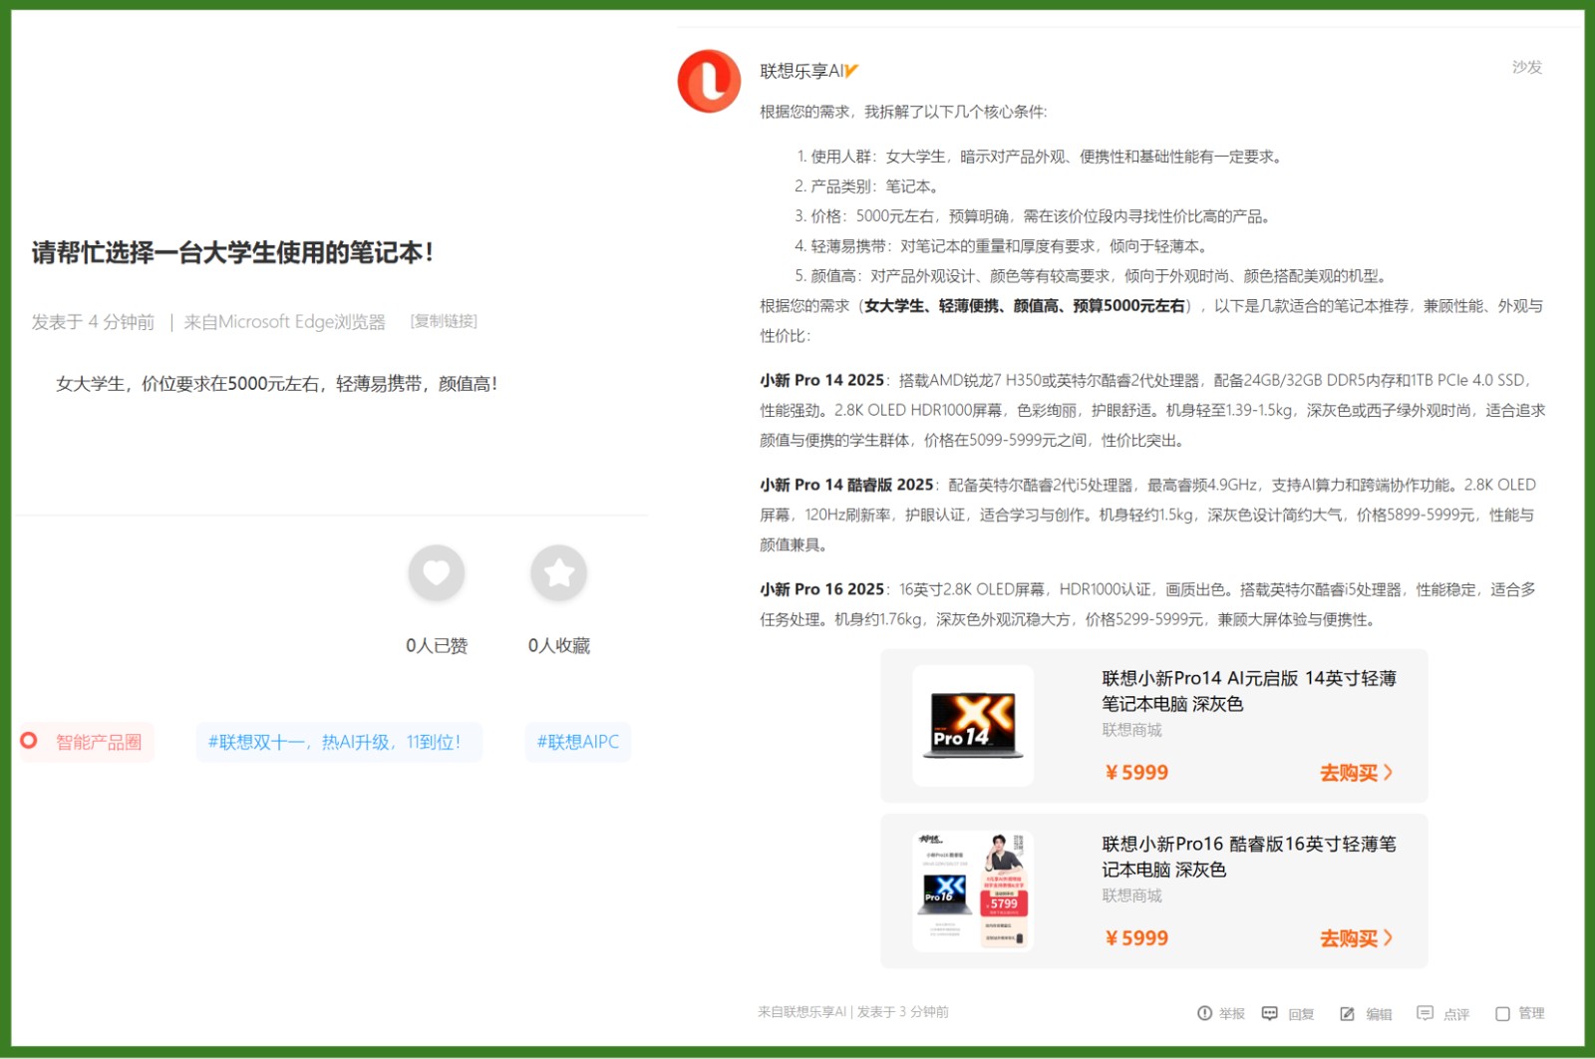1595x1059 pixels.
Task: Open the #联想双十一 topic tag
Action: [338, 742]
